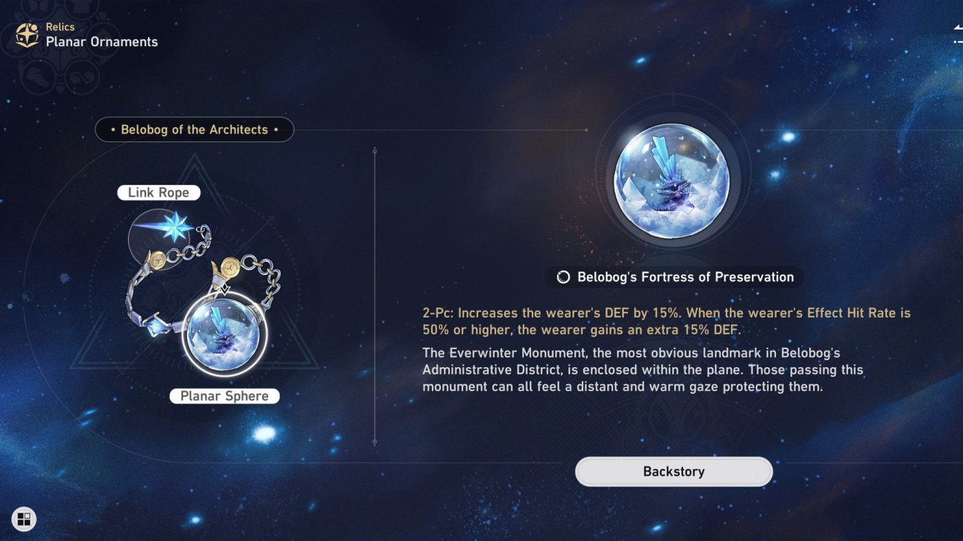Click the vertical divider line beside the relic diagram
Viewport: 963px width, 541px height.
[374, 296]
